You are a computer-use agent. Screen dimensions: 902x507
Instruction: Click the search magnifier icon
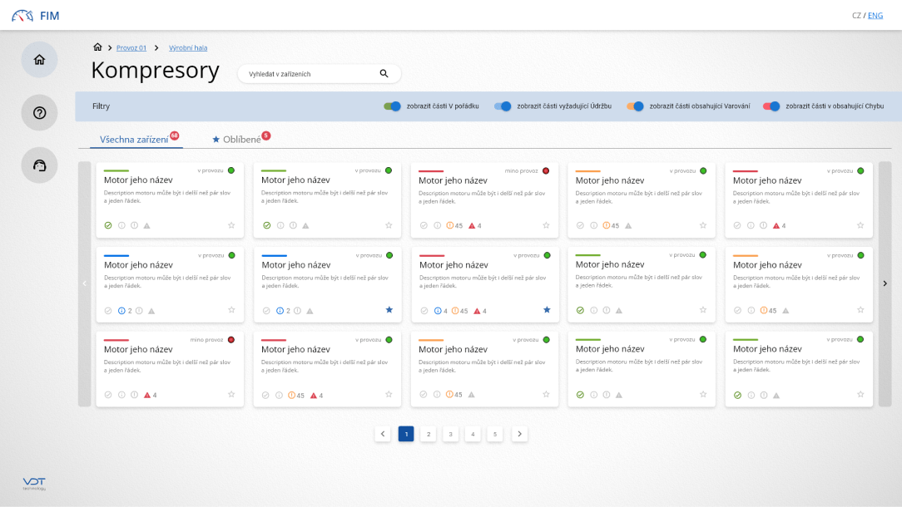click(x=384, y=74)
